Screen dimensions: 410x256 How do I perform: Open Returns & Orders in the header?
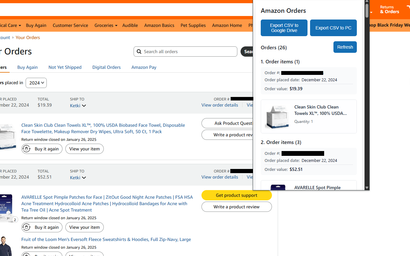(x=389, y=9)
